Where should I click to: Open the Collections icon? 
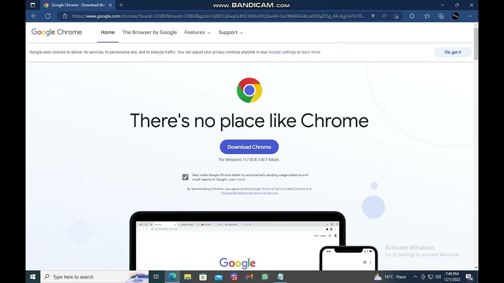coord(441,16)
